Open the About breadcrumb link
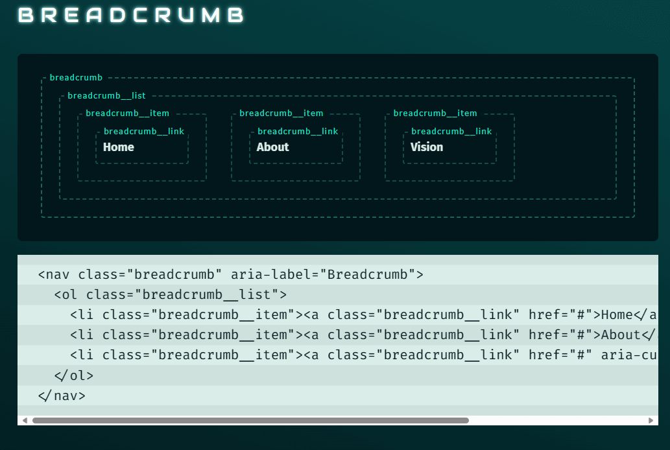The width and height of the screenshot is (670, 450). click(272, 147)
